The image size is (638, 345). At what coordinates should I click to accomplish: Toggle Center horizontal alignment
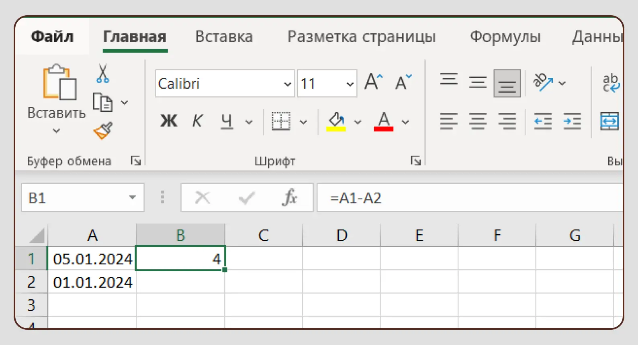point(478,121)
